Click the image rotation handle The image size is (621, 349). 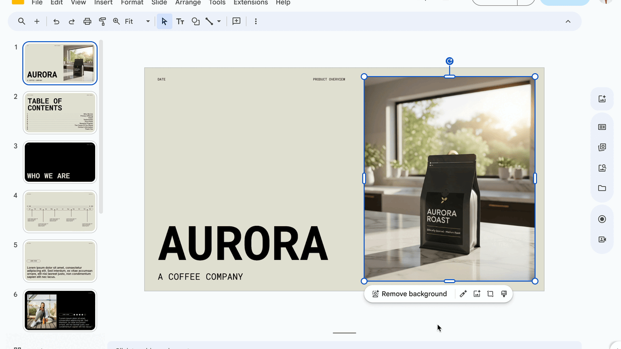click(x=450, y=61)
